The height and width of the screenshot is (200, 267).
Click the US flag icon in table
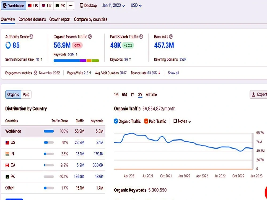click(7, 142)
